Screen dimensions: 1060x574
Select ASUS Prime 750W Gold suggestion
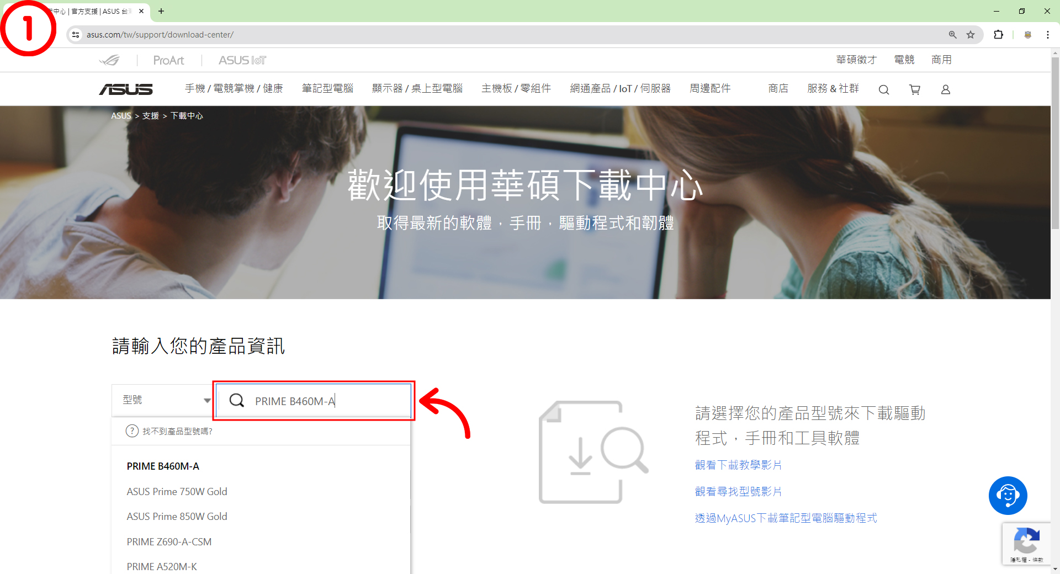[177, 492]
